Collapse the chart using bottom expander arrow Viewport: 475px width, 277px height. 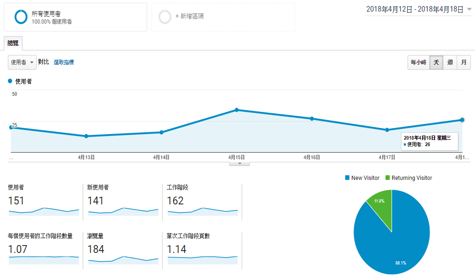click(x=240, y=164)
